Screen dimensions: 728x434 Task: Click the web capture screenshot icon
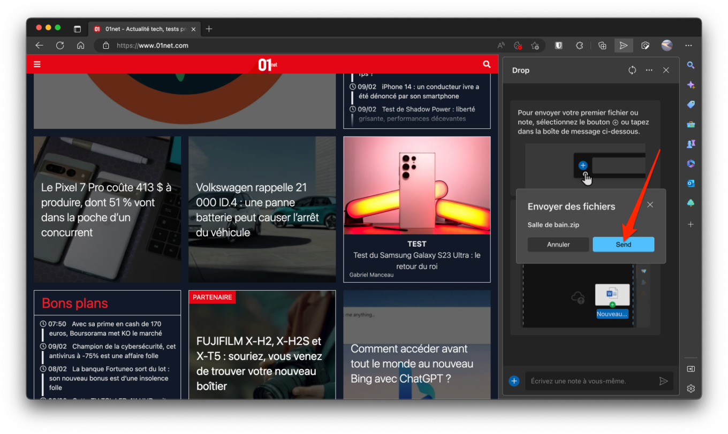click(646, 45)
